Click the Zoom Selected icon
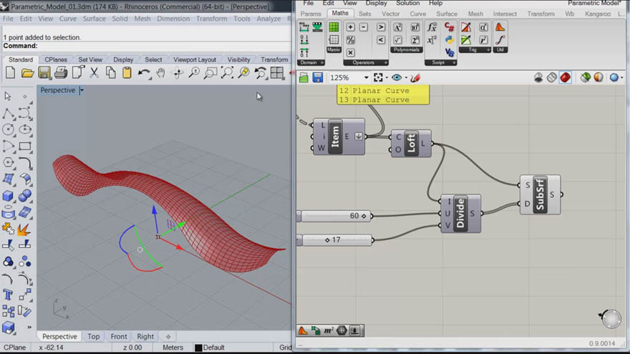Image resolution: width=630 pixels, height=354 pixels. [243, 73]
